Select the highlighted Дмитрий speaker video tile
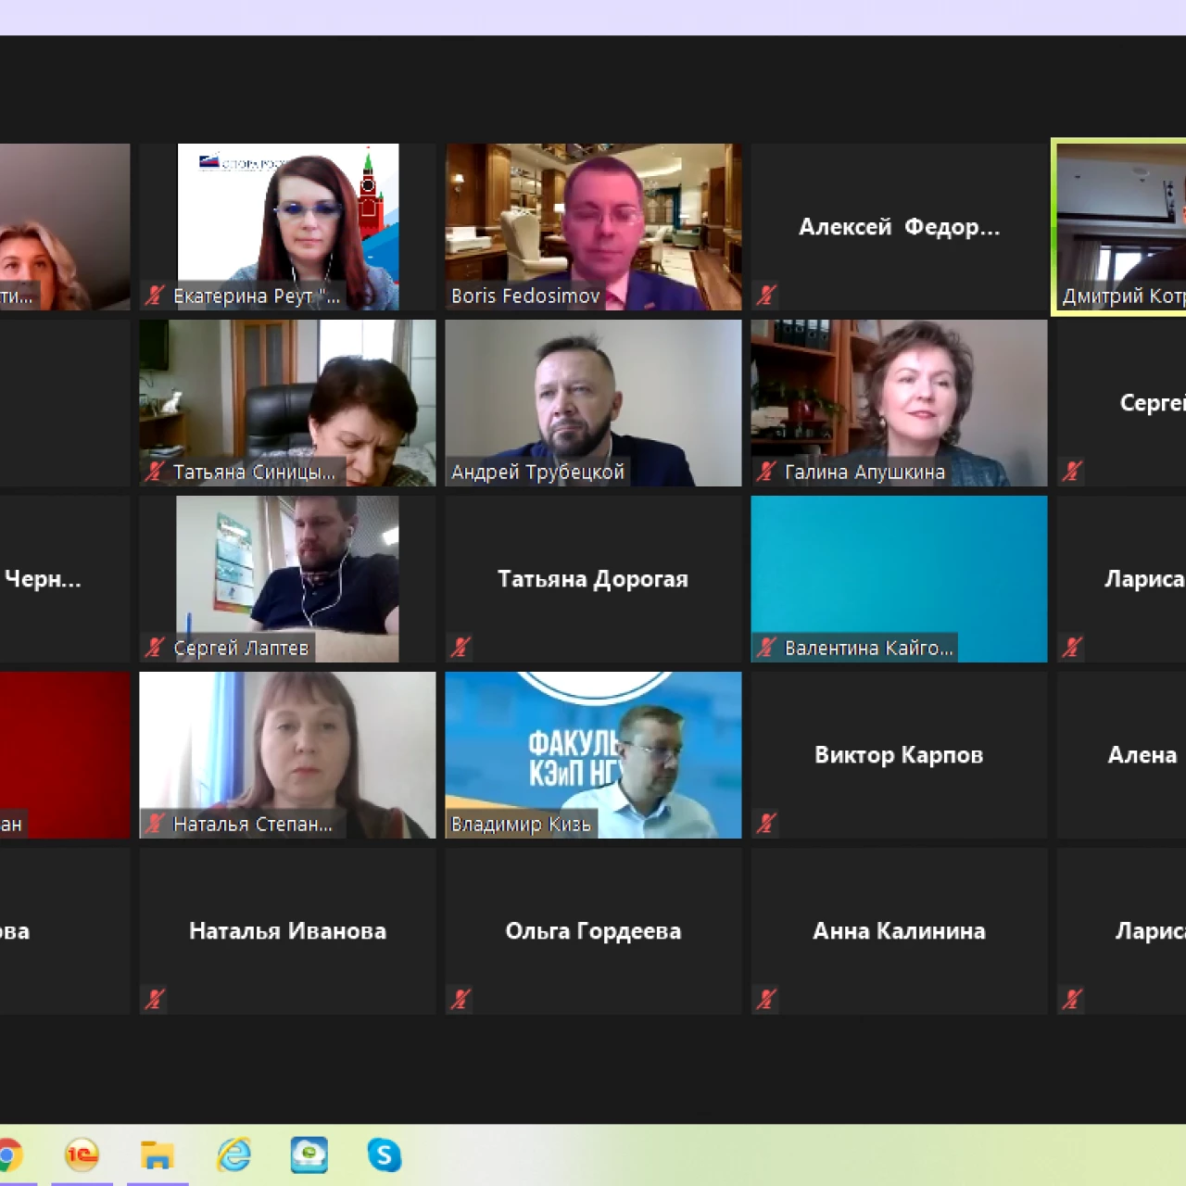Screen dimensions: 1186x1186 1120,227
